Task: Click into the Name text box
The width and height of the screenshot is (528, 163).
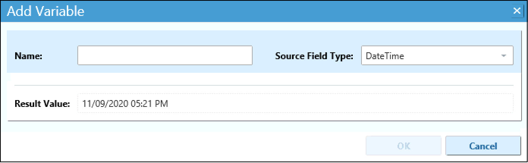Action: click(x=165, y=56)
